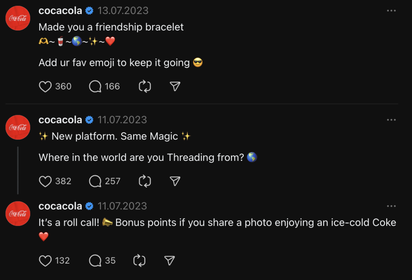Repost the roll call post
Viewport: 412px width, 280px height.
pos(139,261)
